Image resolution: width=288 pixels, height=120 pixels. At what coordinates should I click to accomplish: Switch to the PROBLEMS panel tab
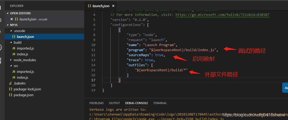96,103
